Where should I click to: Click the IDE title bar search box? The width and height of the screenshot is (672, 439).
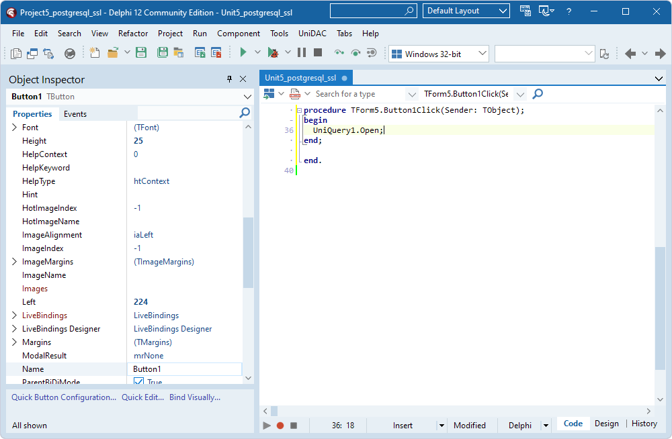(x=373, y=11)
